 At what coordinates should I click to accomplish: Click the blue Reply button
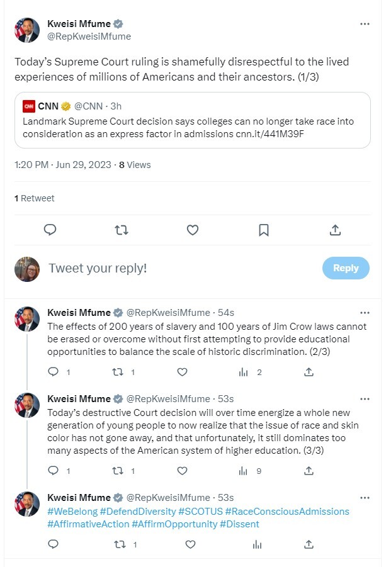coord(346,268)
